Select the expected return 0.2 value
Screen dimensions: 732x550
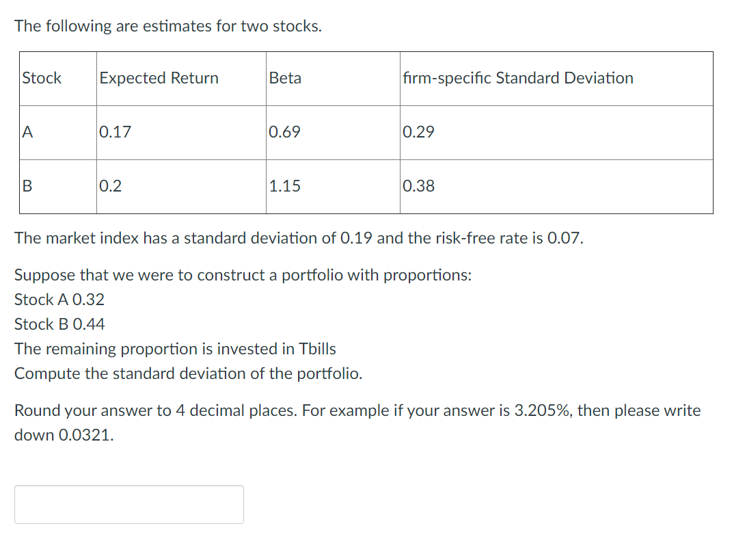(x=111, y=185)
